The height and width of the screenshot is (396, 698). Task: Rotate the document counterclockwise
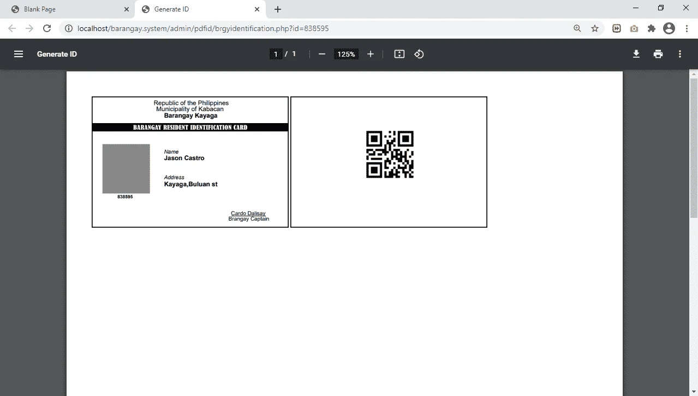click(x=419, y=54)
